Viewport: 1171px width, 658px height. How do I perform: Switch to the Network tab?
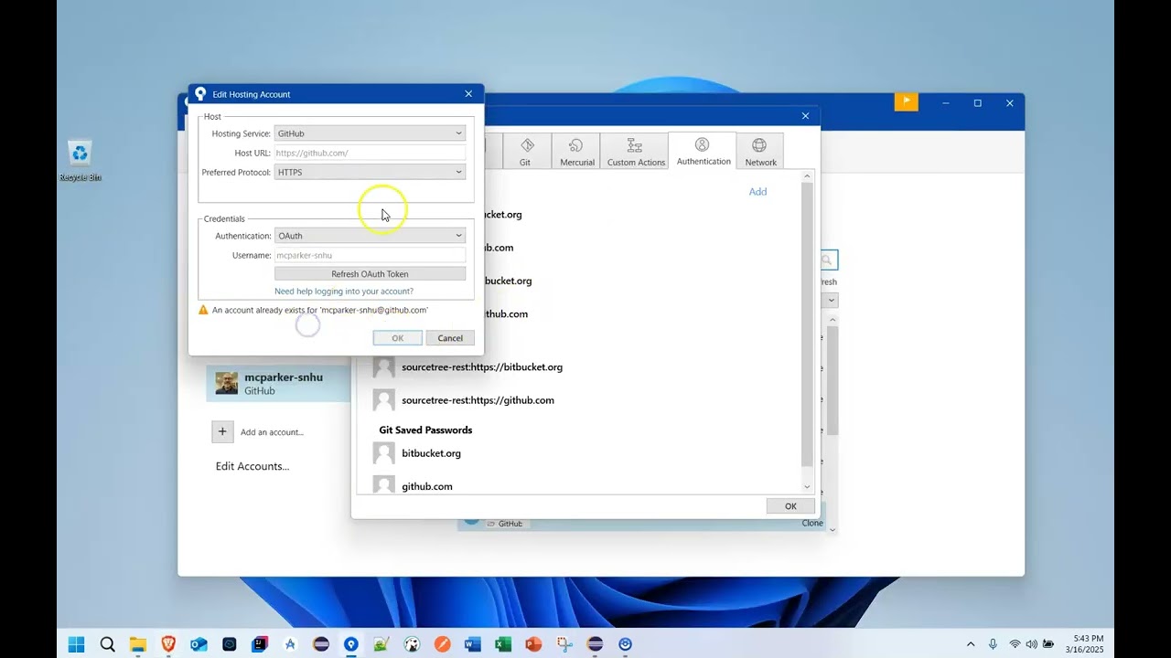pyautogui.click(x=759, y=152)
